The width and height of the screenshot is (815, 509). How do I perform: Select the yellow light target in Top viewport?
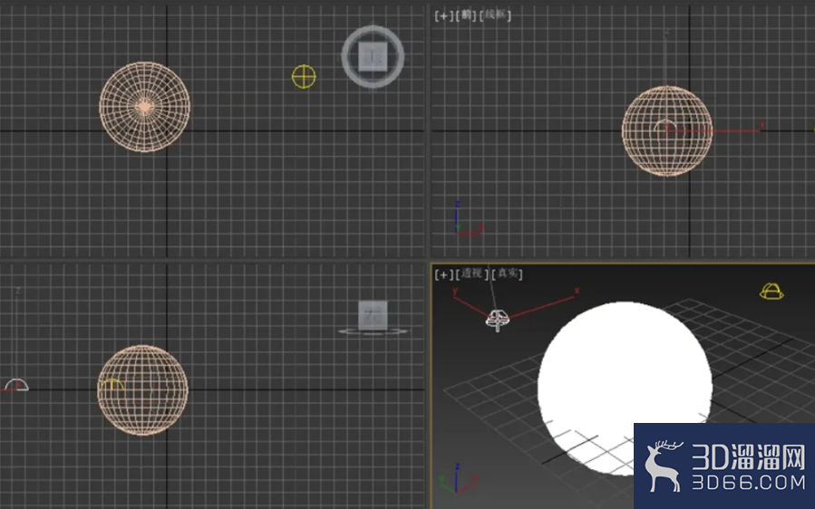(x=304, y=77)
